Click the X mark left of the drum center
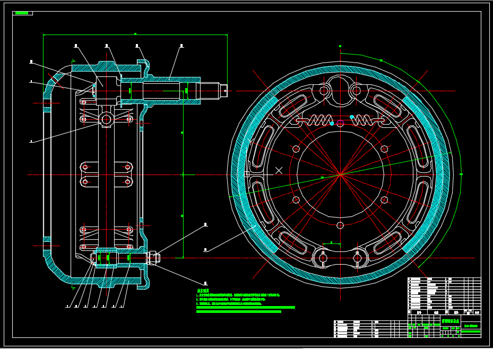493x349 pixels. [279, 171]
